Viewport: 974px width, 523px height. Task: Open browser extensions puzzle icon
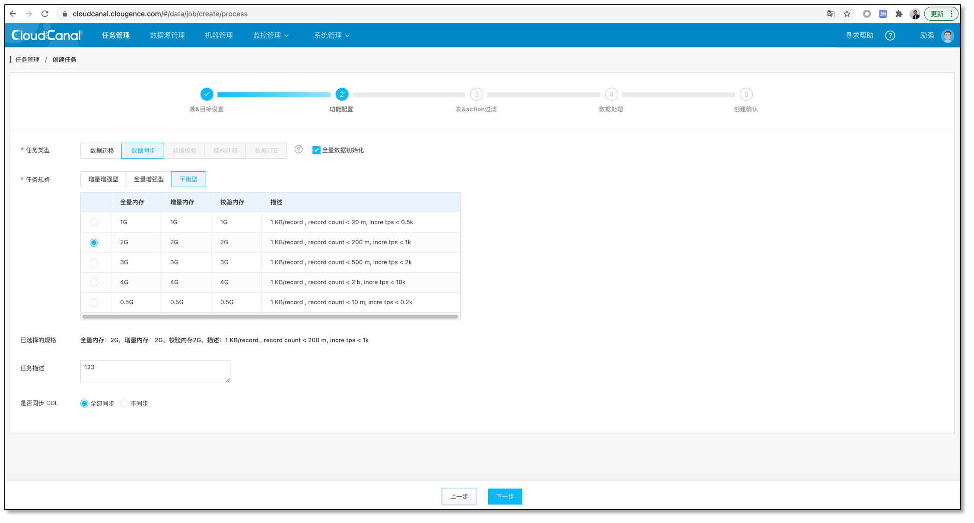tap(899, 14)
